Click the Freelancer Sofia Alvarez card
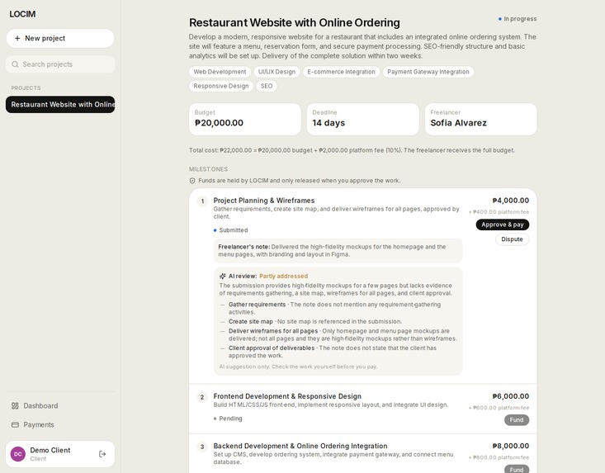The width and height of the screenshot is (605, 473). click(x=480, y=119)
